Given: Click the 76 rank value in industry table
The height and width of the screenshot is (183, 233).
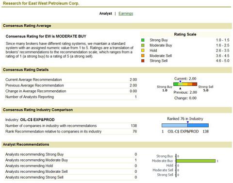Looking at the screenshot, I should [135, 132].
